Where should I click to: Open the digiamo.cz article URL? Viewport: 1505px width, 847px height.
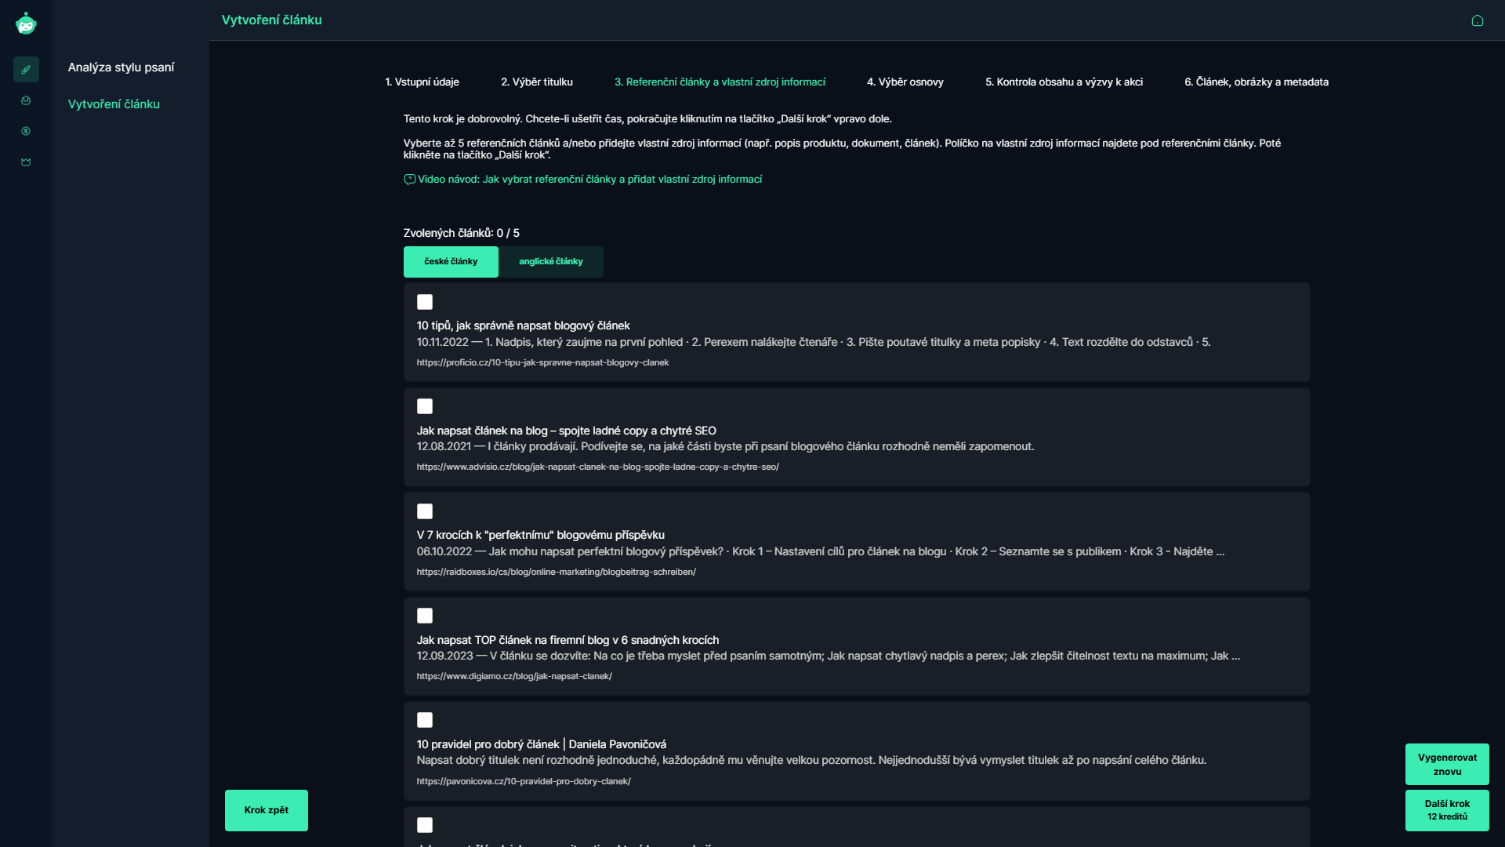coord(514,677)
